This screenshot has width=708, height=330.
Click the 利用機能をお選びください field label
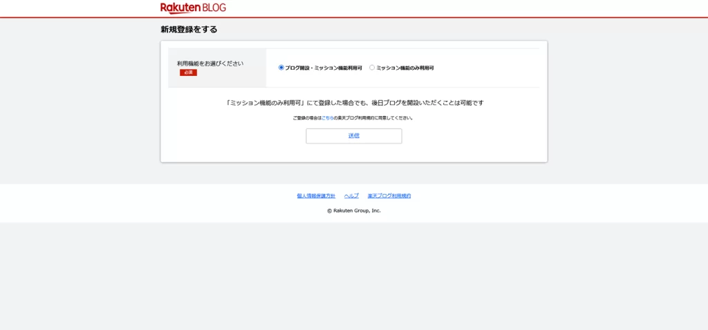tap(209, 64)
